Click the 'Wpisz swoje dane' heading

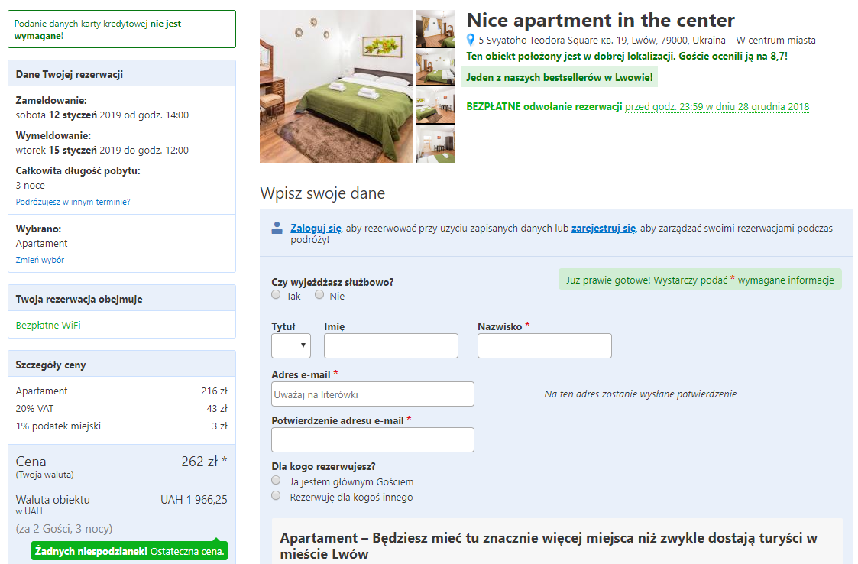tap(322, 193)
